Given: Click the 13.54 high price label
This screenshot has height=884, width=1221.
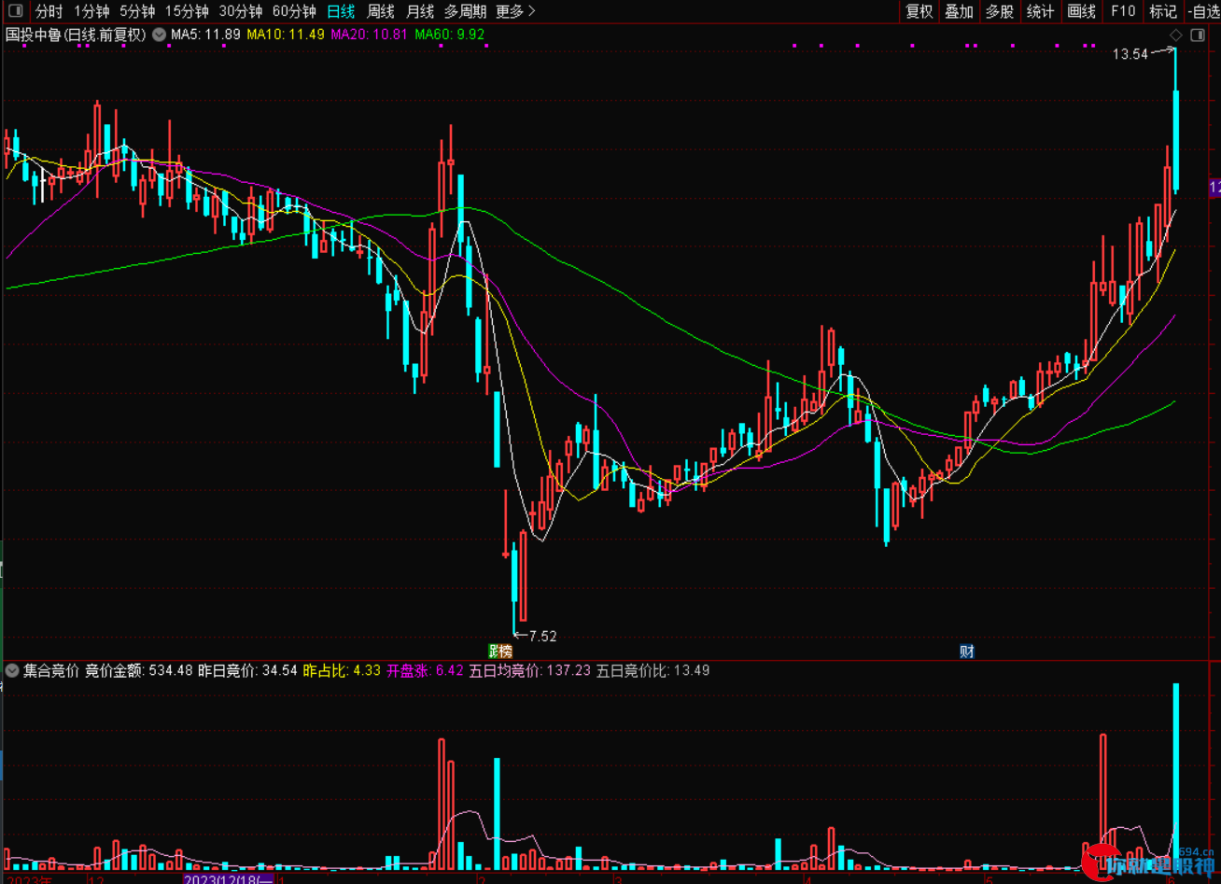Looking at the screenshot, I should tap(1130, 55).
